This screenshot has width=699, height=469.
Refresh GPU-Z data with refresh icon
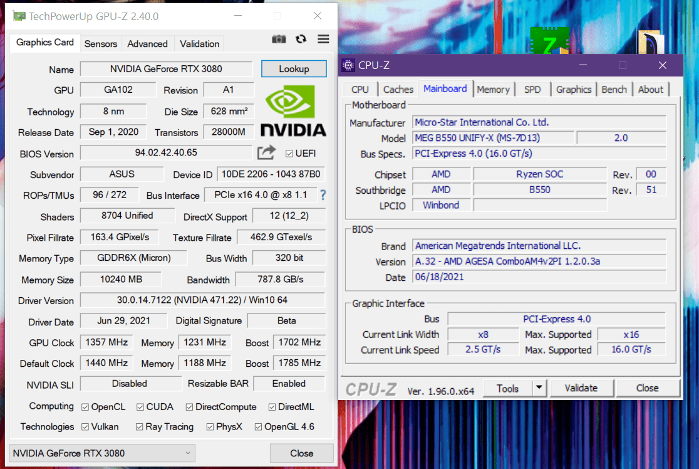tap(301, 40)
